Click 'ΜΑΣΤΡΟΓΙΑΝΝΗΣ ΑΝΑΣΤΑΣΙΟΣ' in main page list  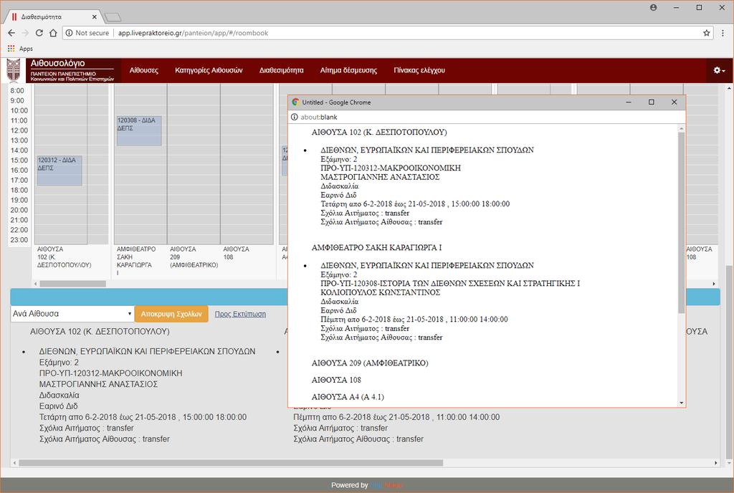(x=98, y=384)
